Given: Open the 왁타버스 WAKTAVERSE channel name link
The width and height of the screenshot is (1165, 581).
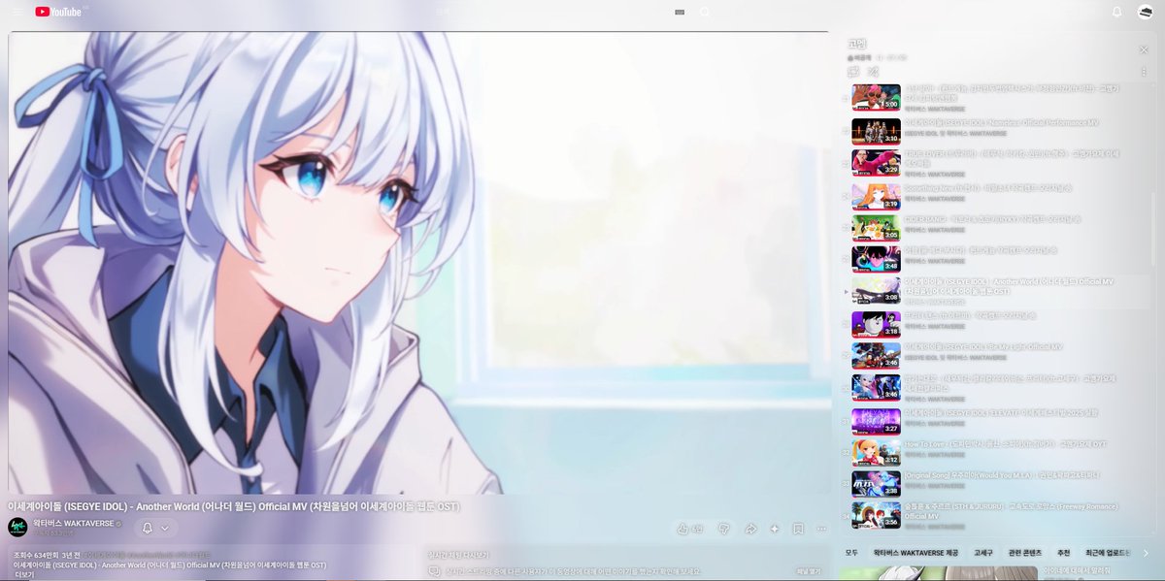Looking at the screenshot, I should pyautogui.click(x=73, y=523).
